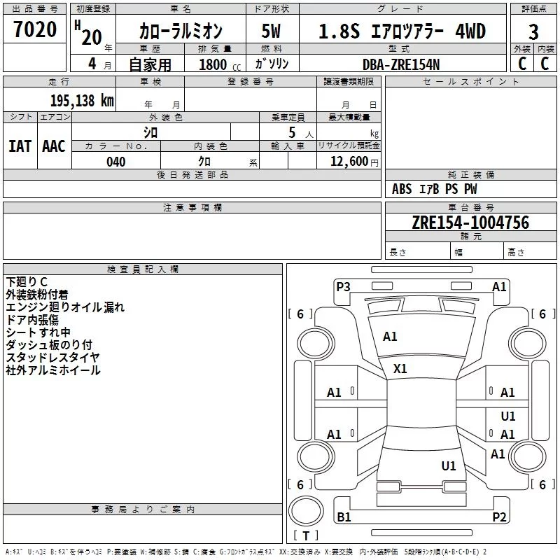Click the spare tire circle above [T]
The width and height of the screenshot is (560, 560).
(306, 510)
